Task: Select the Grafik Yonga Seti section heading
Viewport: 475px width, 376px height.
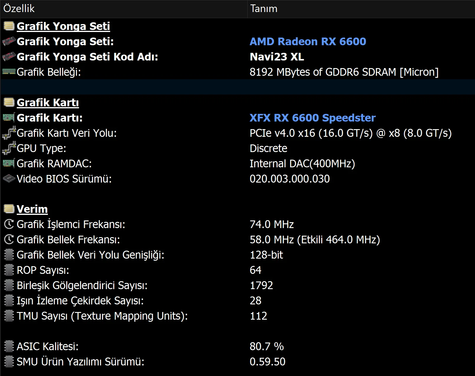Action: pyautogui.click(x=63, y=26)
